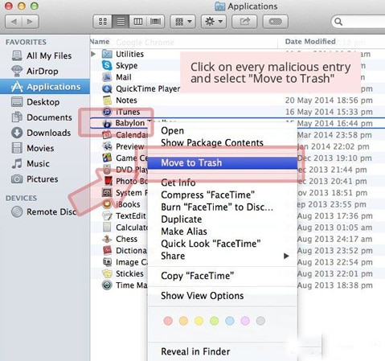Image resolution: width=385 pixels, height=361 pixels.
Task: Select the Skype application icon
Action: [x=107, y=66]
